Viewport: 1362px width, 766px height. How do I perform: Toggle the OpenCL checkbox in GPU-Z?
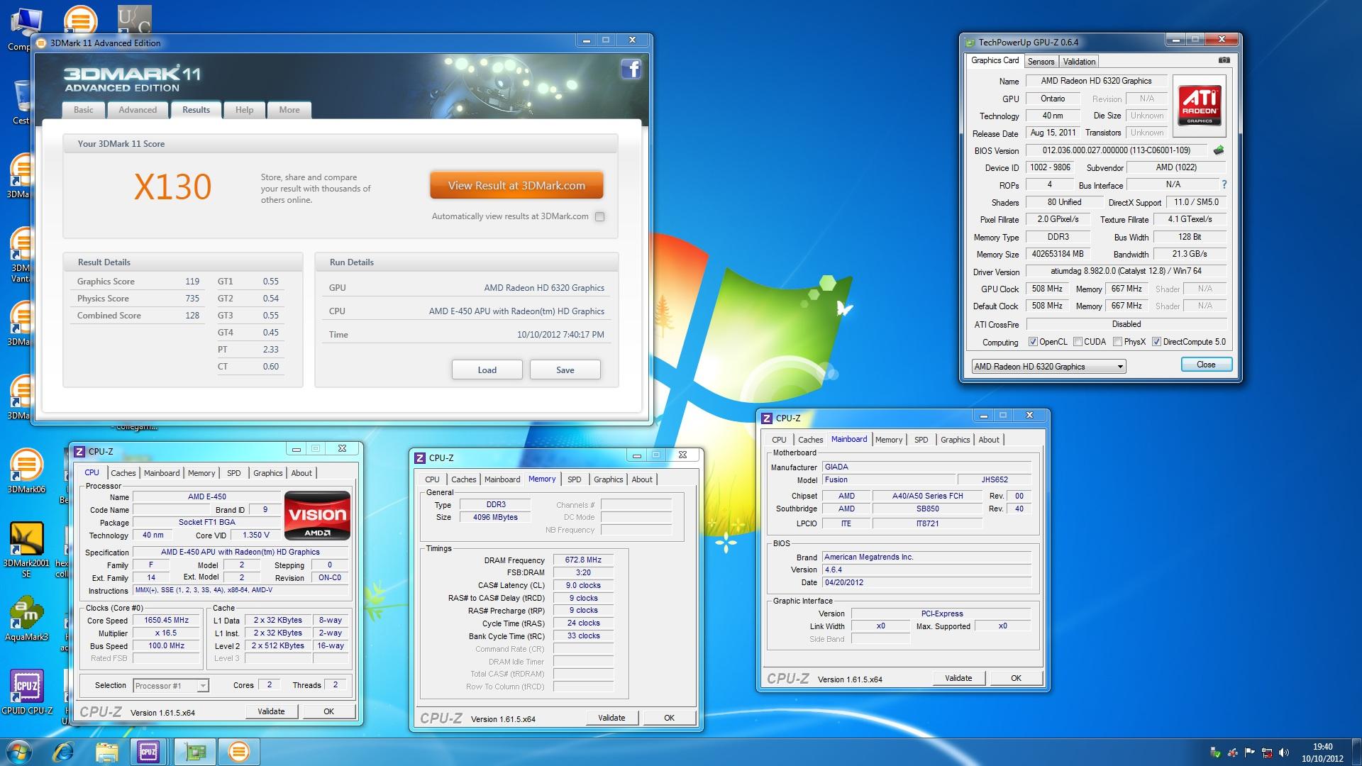(x=1033, y=342)
